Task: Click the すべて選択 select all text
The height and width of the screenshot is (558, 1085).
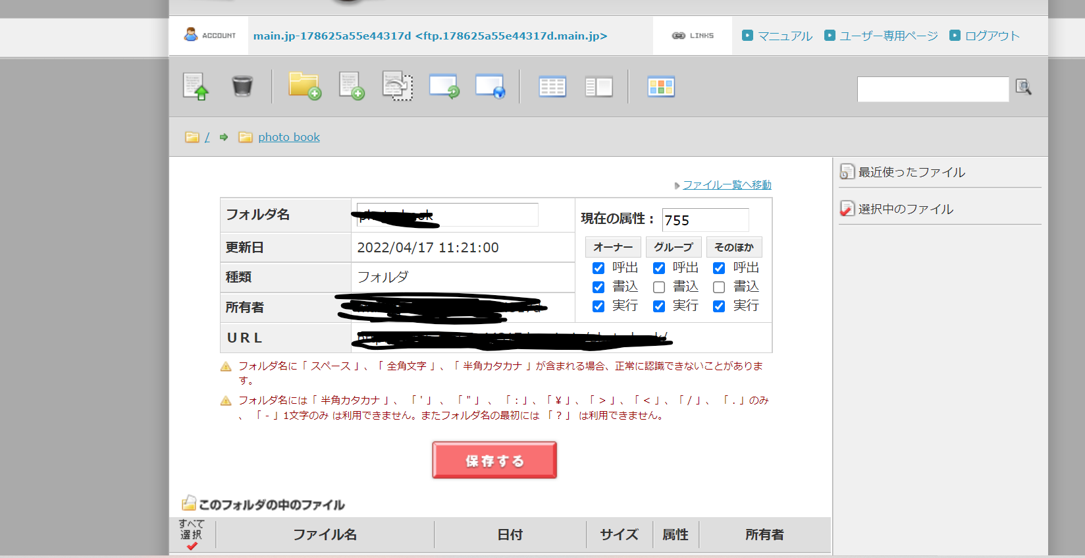Action: 192,529
